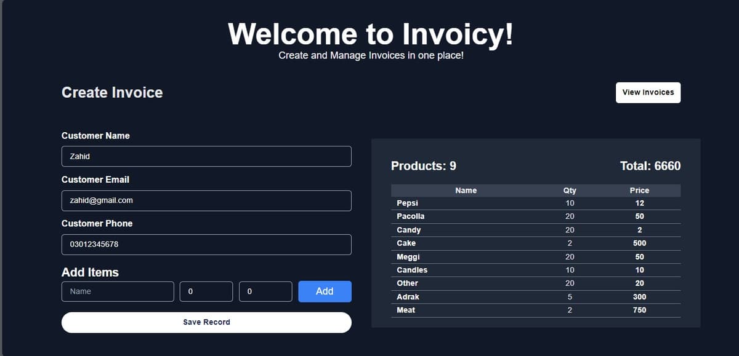Screen dimensions: 739x356
Task: Focus the zero field next to the Add button
Action: point(265,291)
